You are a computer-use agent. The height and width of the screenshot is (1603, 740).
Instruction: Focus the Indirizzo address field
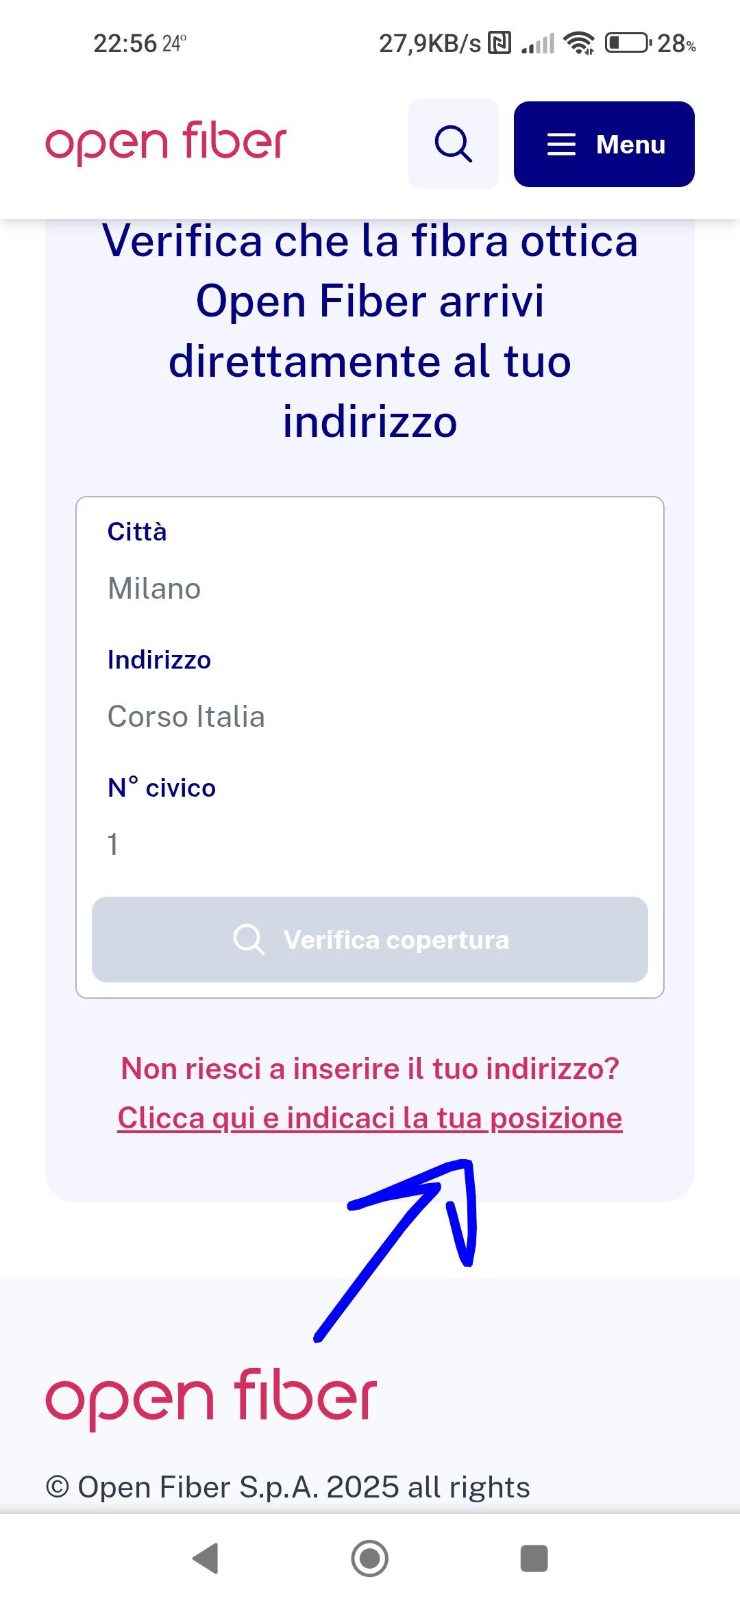tap(370, 717)
